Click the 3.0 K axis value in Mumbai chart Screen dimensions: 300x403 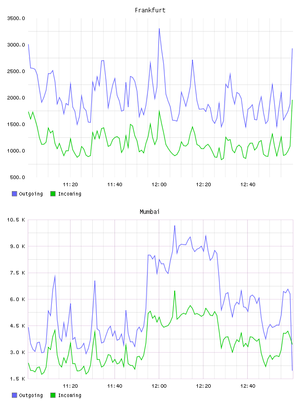tap(17, 352)
